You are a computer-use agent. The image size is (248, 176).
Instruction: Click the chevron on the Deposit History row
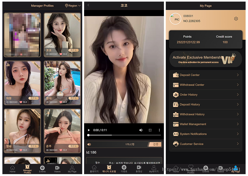238,104
